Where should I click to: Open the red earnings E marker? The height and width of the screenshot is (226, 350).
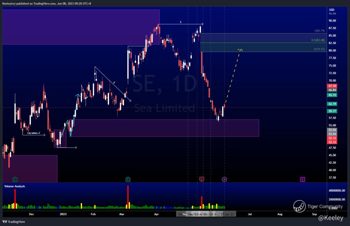pos(202,179)
